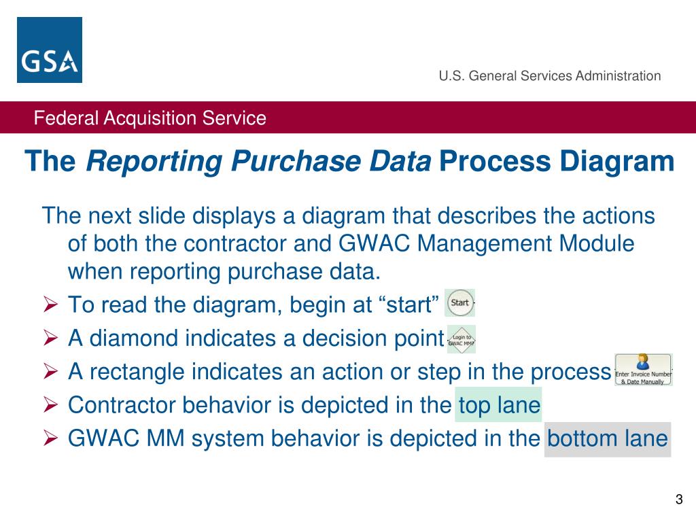The width and height of the screenshot is (696, 522).
Task: Click the dark red header banner
Action: point(348,117)
